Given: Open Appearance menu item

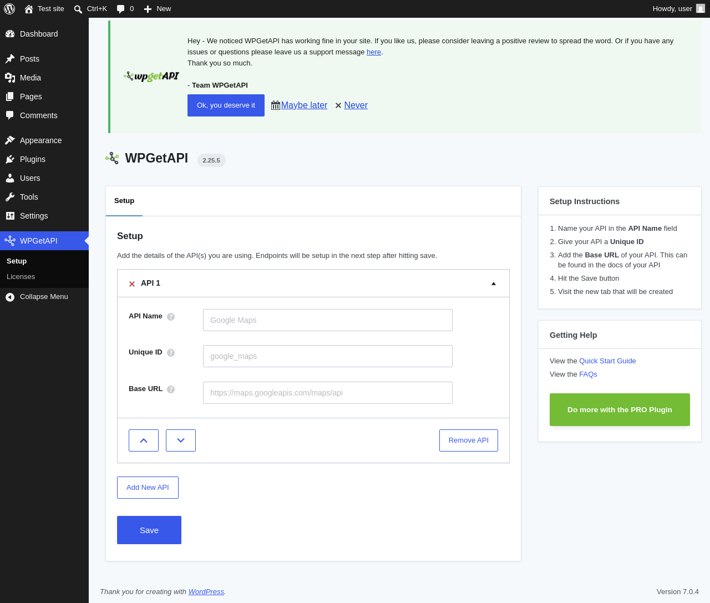Looking at the screenshot, I should point(44,140).
